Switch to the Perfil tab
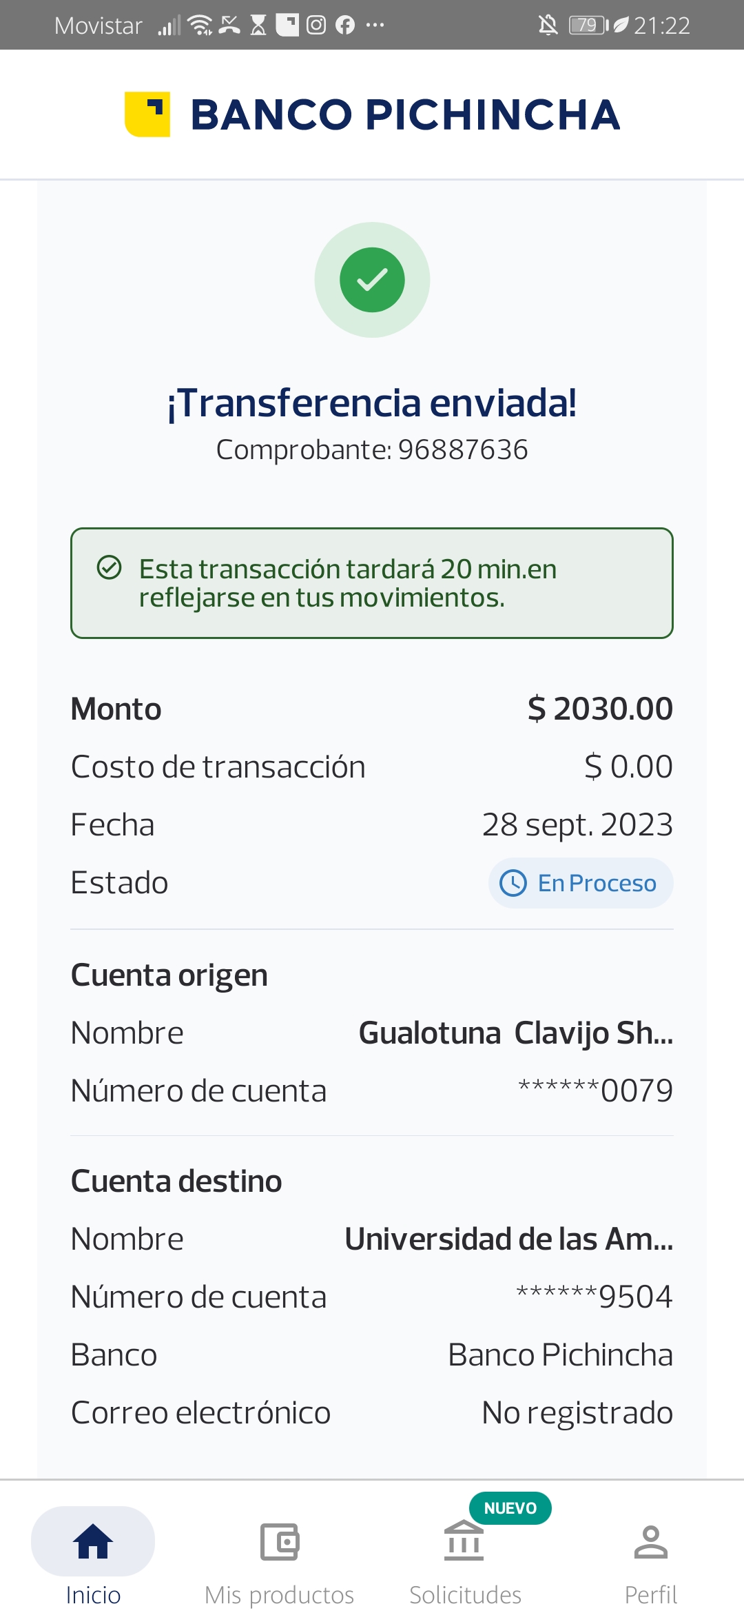744x1613 pixels. coord(650,1594)
